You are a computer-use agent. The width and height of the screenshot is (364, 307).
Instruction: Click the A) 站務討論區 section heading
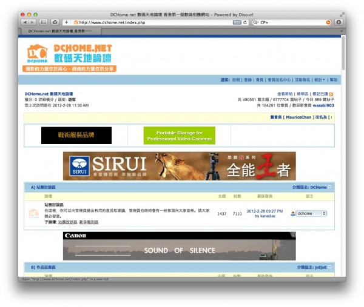(43, 187)
